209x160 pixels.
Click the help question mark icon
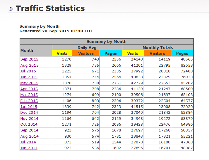point(11,9)
